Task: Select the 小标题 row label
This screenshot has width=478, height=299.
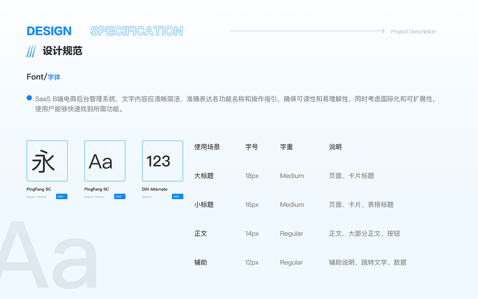Action: tap(204, 204)
